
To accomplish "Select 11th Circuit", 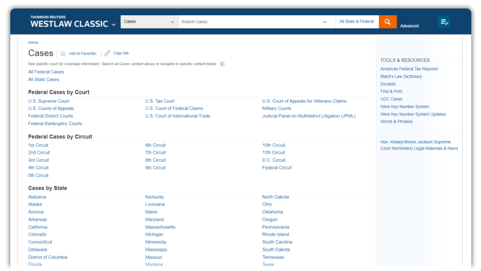I will tap(274, 153).
